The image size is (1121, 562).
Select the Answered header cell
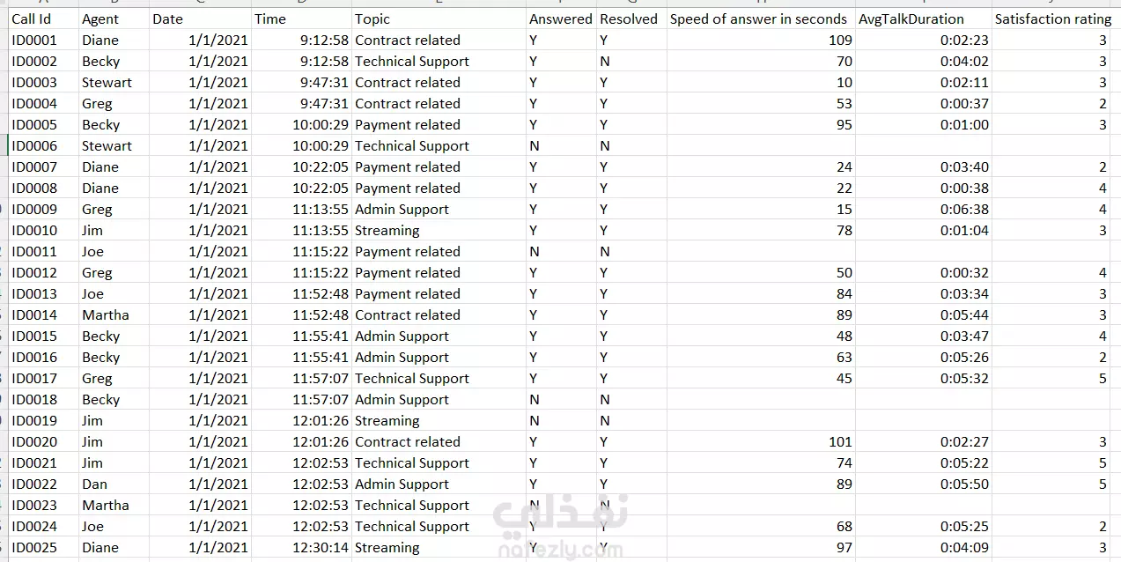point(561,18)
